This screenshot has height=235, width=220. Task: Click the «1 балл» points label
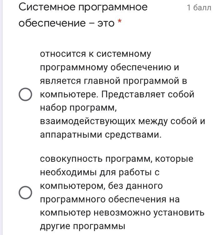199,8
